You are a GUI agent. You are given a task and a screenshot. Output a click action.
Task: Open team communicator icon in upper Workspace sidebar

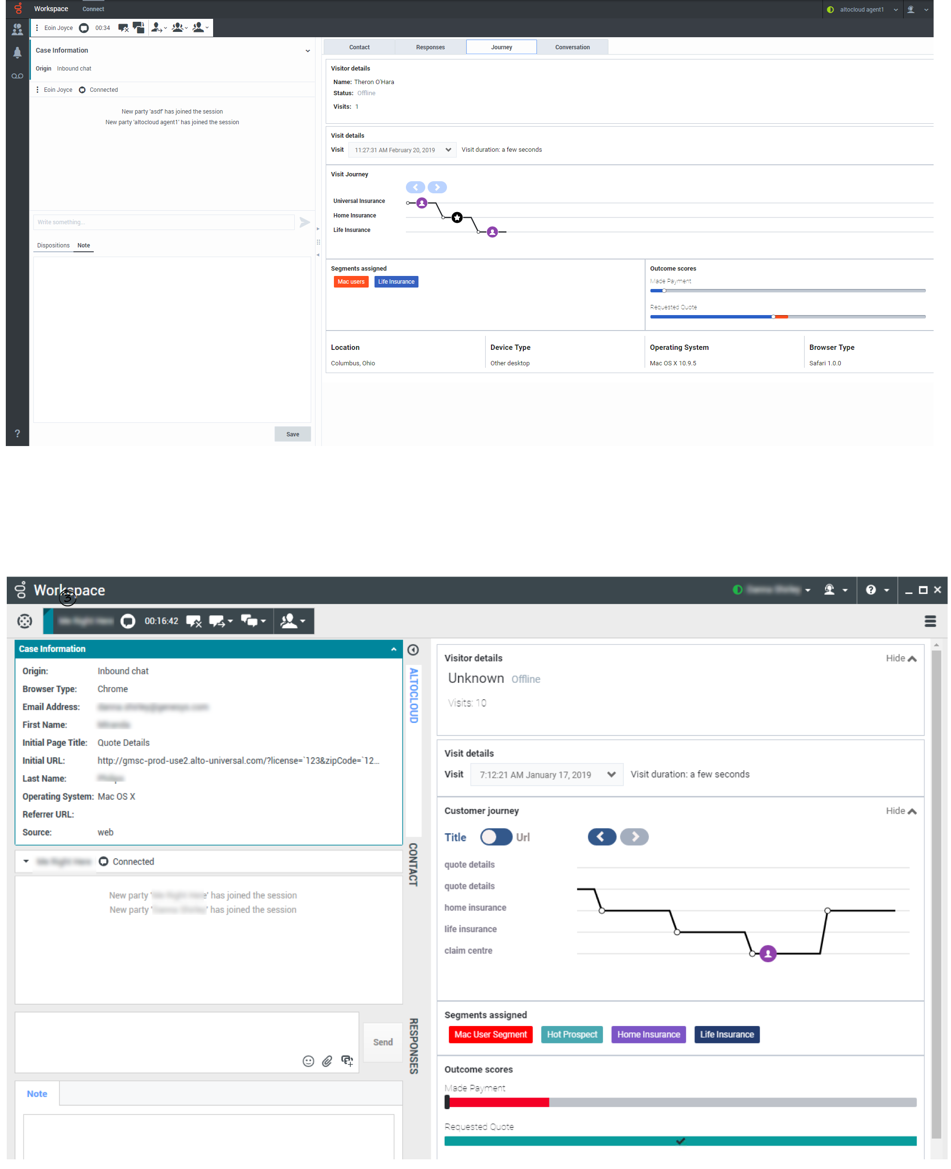[x=17, y=29]
